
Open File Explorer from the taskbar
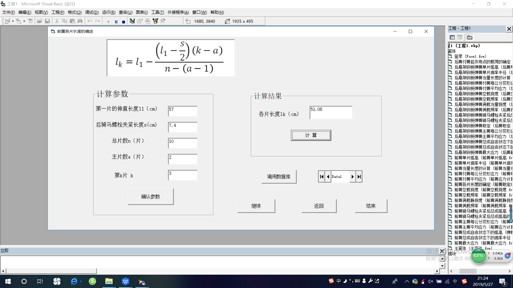click(x=109, y=281)
